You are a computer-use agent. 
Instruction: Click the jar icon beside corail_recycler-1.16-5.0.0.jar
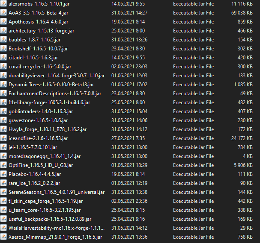click(x=3, y=67)
